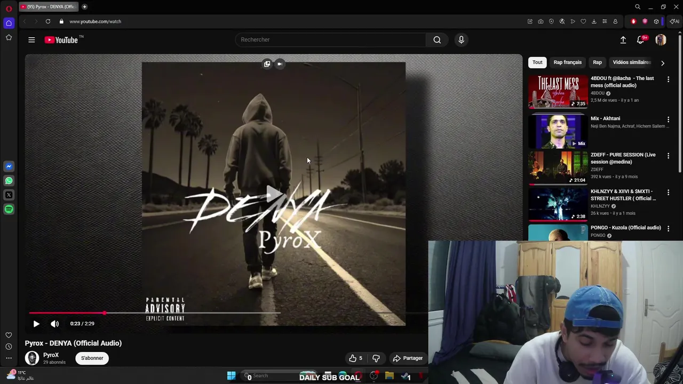Open options for STREET HUSTLER video
Image resolution: width=683 pixels, height=384 pixels.
tap(668, 192)
